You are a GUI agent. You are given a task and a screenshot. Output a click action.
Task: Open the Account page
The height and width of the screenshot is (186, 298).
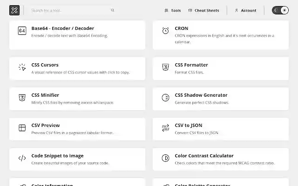(x=245, y=10)
